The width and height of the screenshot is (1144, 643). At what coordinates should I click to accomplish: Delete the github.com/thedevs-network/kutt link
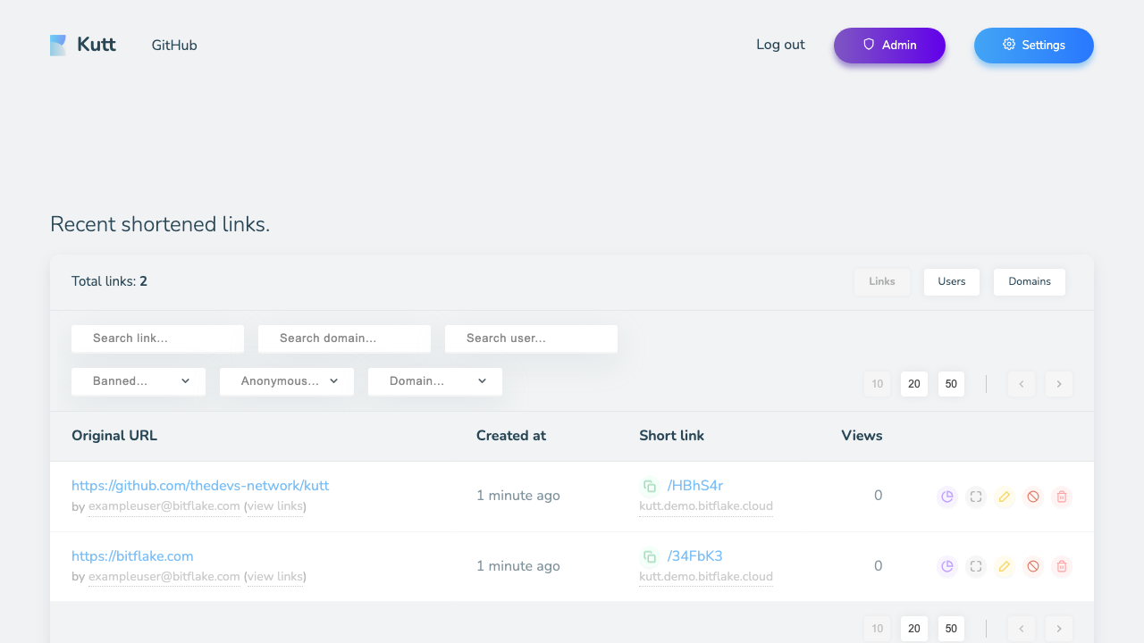pos(1062,497)
